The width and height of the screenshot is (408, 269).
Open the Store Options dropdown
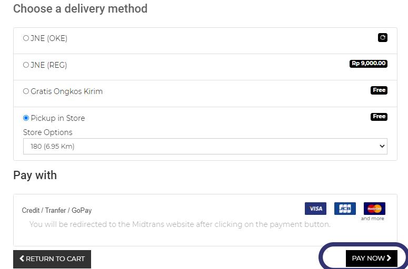pyautogui.click(x=205, y=147)
